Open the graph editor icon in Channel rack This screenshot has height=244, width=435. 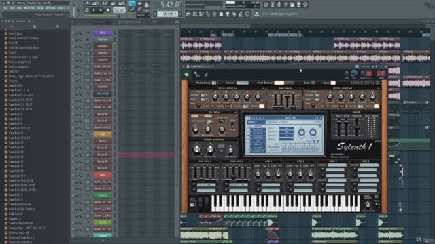tap(177, 22)
